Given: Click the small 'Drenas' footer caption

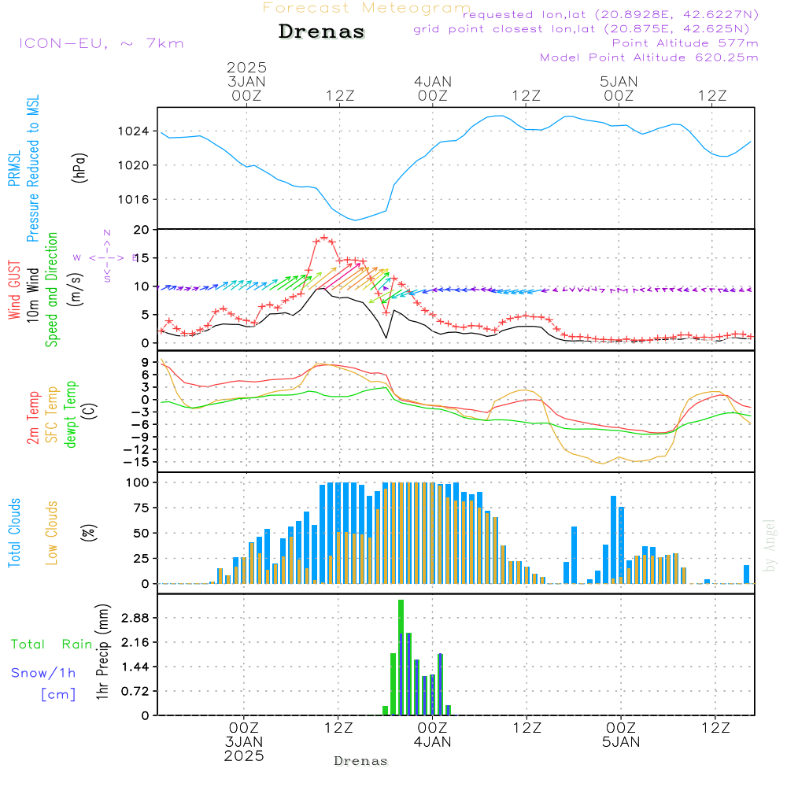Looking at the screenshot, I should (x=361, y=761).
